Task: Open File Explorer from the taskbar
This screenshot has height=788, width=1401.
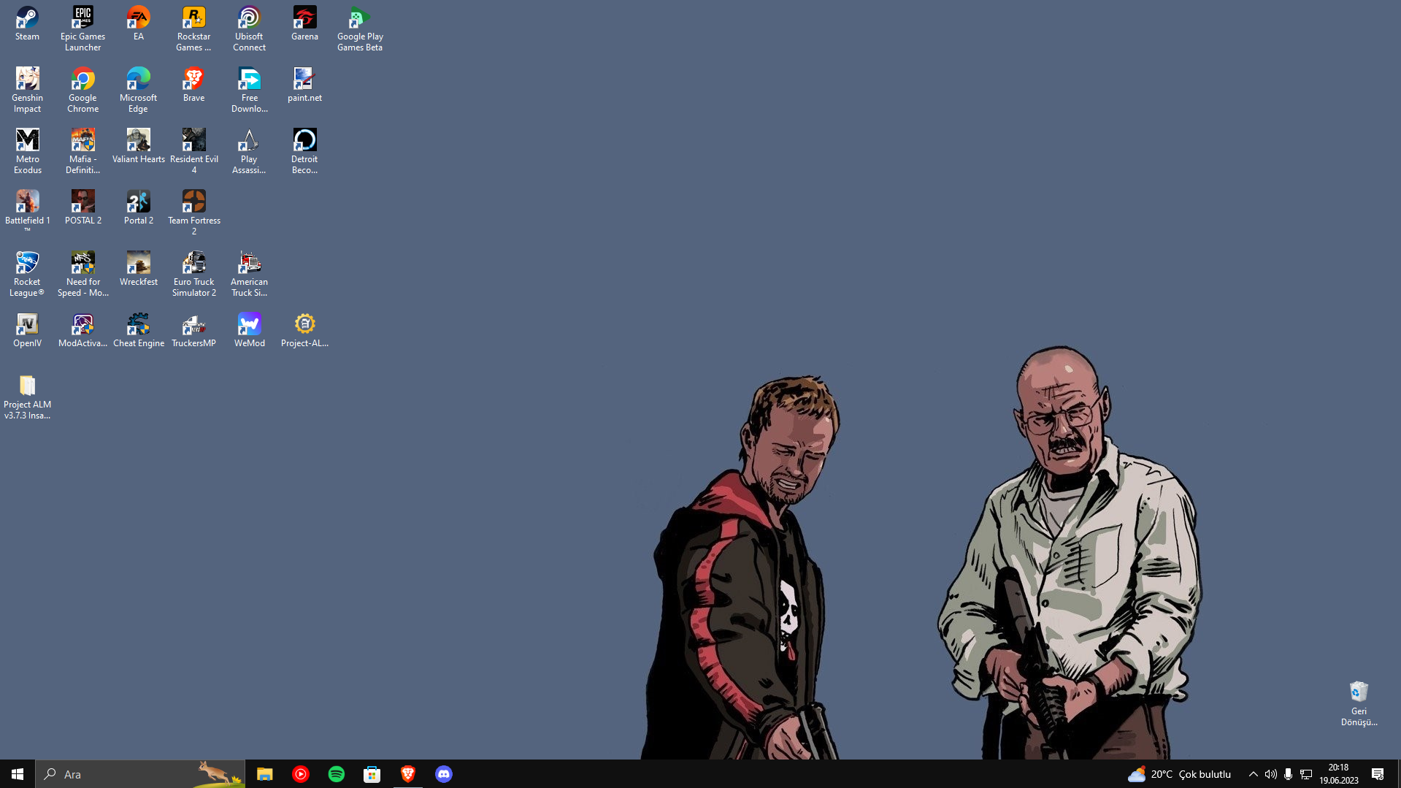Action: (264, 774)
